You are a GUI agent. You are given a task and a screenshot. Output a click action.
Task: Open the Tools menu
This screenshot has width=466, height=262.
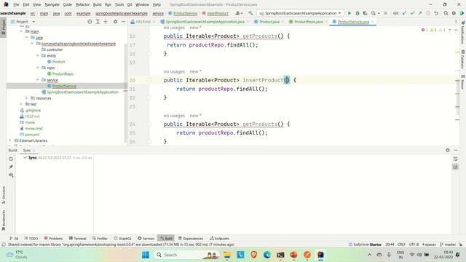coord(119,4)
